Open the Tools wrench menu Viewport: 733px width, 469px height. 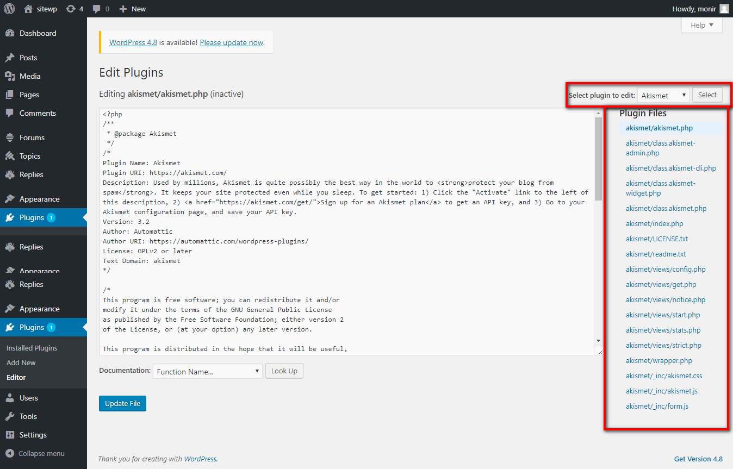point(44,416)
